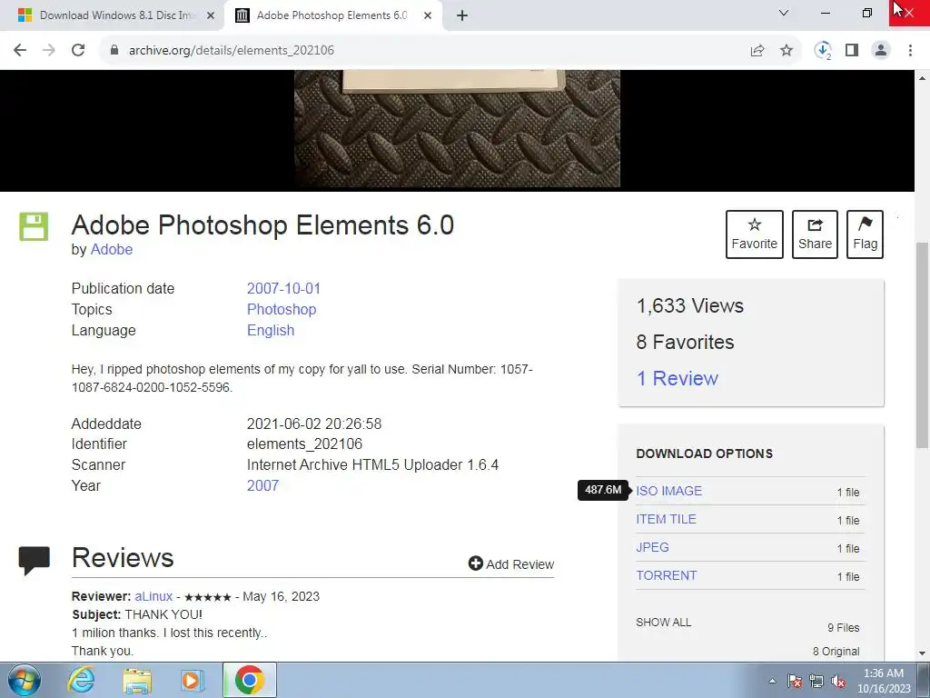Click SHOW ALL download files
The height and width of the screenshot is (698, 930).
663,622
